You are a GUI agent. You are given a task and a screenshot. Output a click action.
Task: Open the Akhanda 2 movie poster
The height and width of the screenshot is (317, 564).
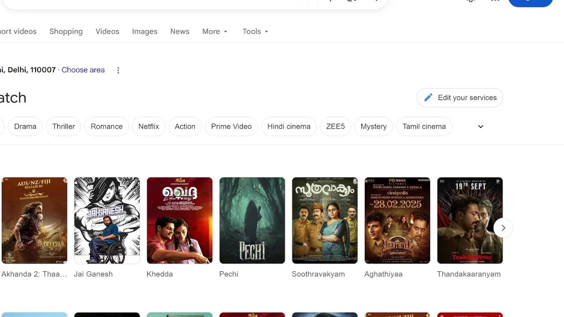click(x=34, y=221)
